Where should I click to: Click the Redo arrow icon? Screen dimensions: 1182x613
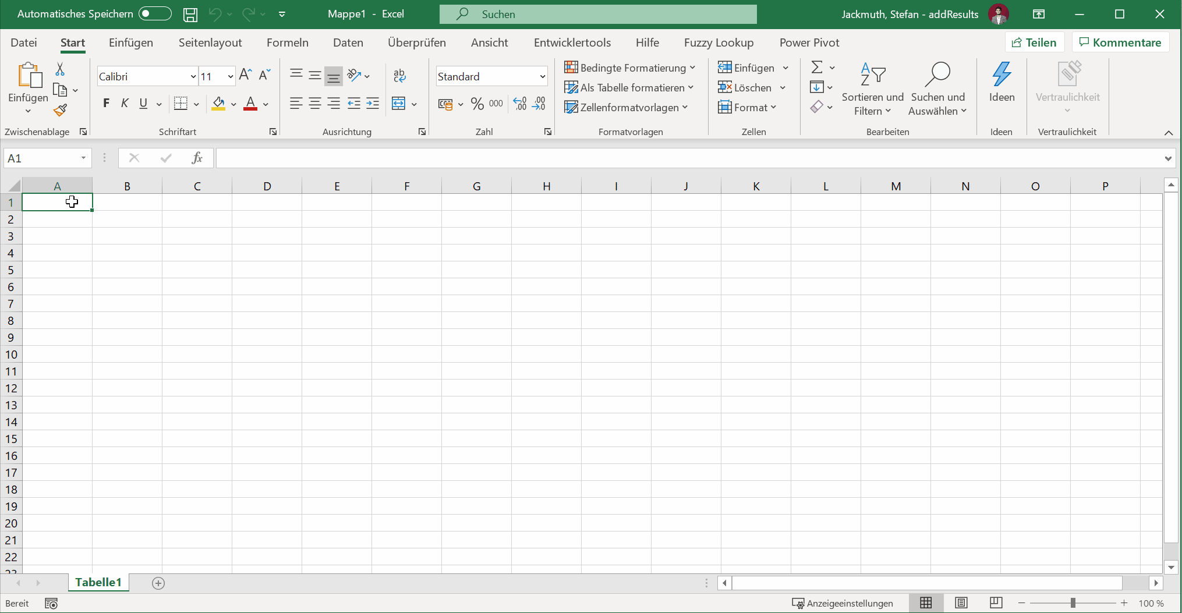[x=249, y=14]
